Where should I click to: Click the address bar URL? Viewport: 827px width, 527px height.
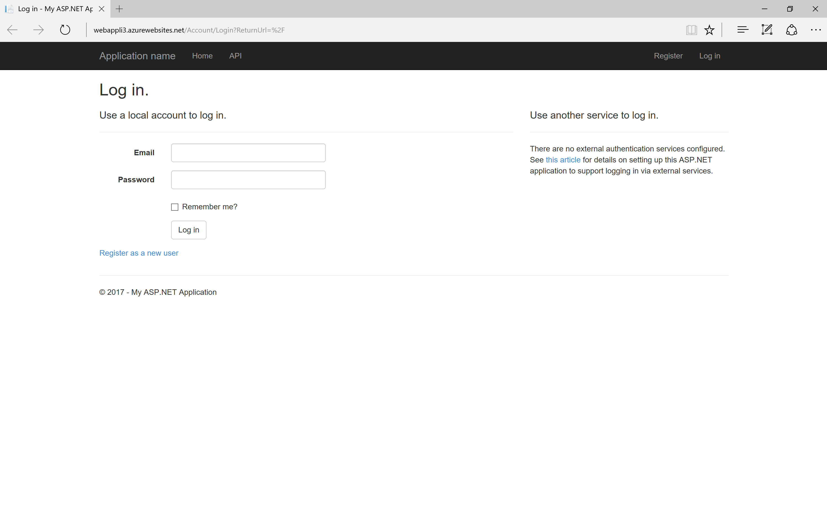[x=189, y=30]
